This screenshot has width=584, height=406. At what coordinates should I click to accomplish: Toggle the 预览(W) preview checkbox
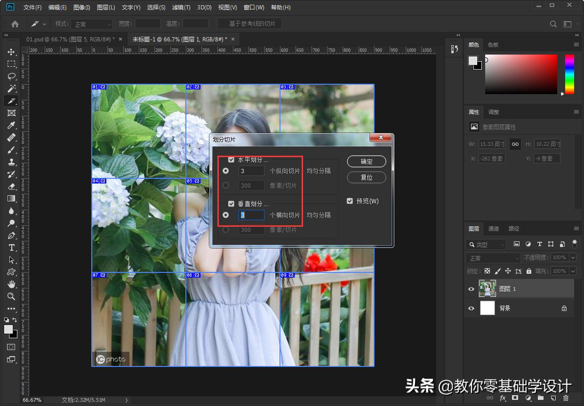point(350,201)
